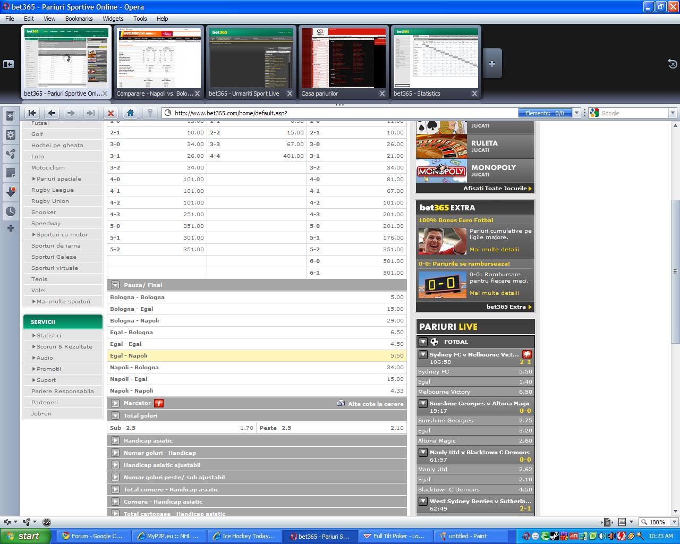Collapse Manly Utd v Blacktown live match
Screen dimensions: 680x544
coord(423,453)
